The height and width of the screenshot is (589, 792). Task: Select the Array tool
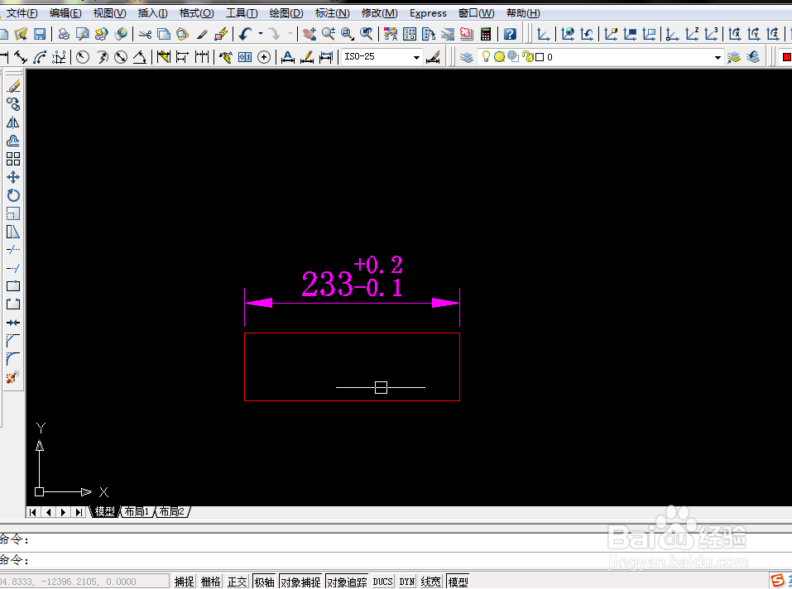pos(13,159)
